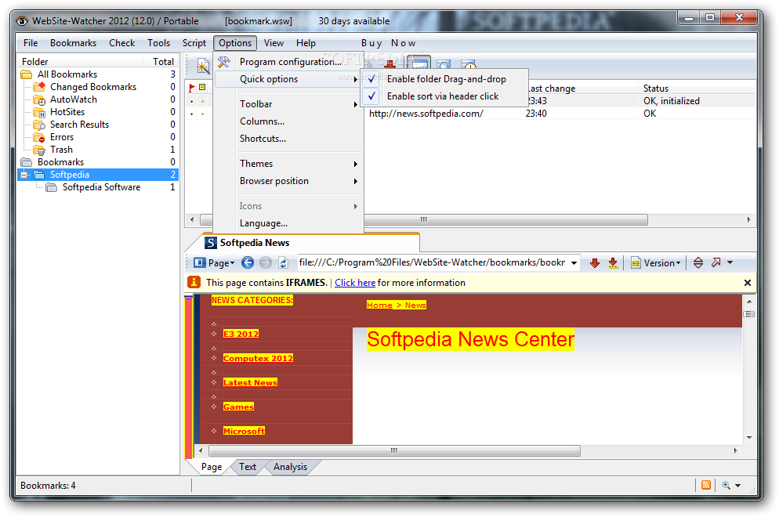Image resolution: width=779 pixels, height=517 pixels.
Task: Click the red diagonal arrow external icon
Action: click(716, 262)
